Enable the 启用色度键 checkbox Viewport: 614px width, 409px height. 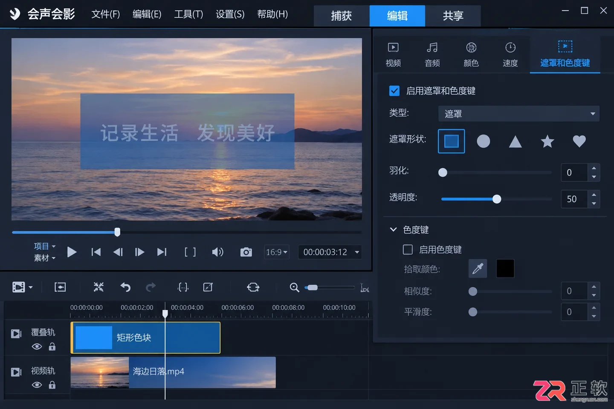408,249
